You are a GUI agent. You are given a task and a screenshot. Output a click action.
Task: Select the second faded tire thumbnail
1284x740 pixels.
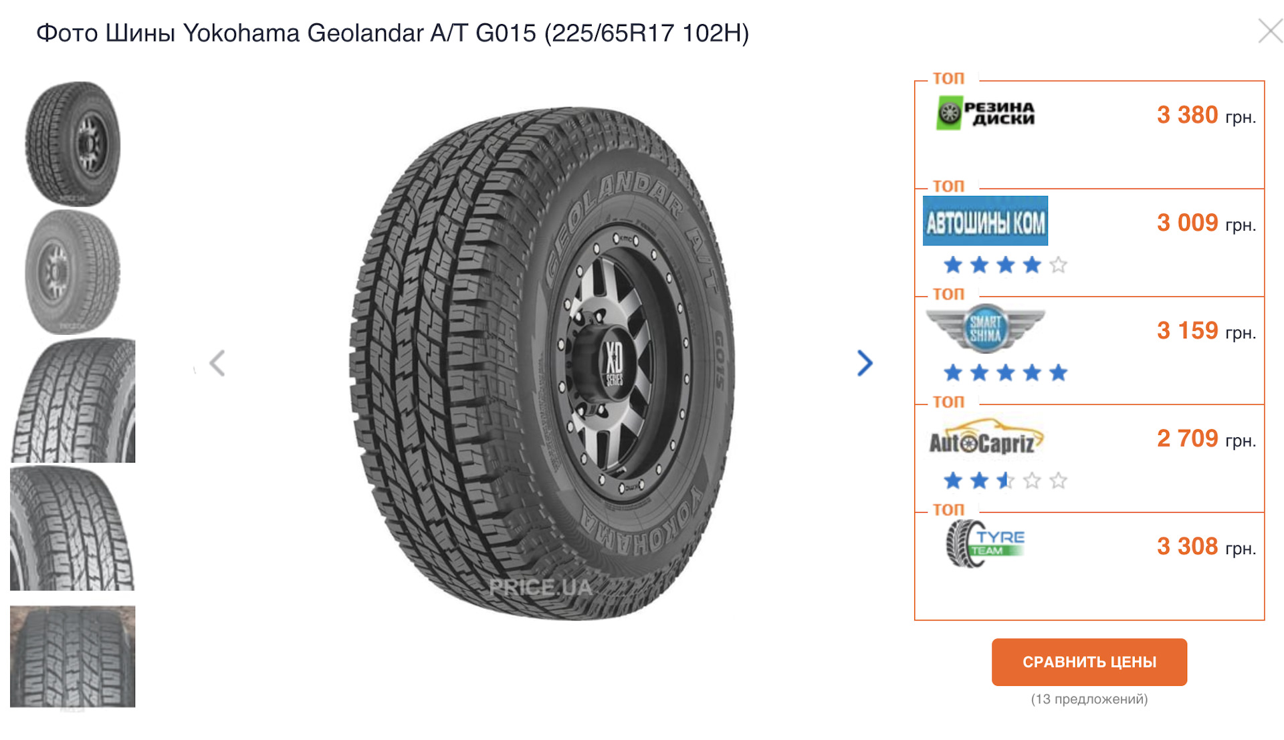pyautogui.click(x=73, y=271)
